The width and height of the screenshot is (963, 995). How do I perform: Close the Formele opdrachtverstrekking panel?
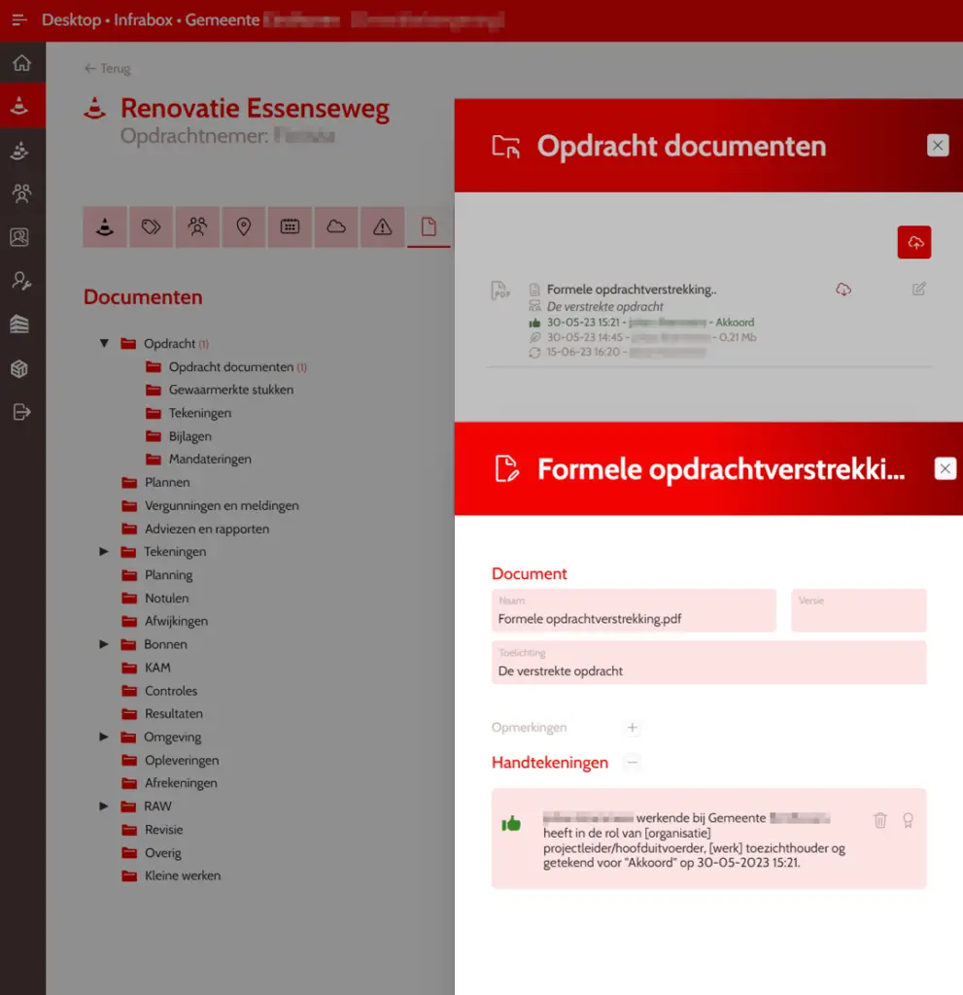tap(945, 468)
